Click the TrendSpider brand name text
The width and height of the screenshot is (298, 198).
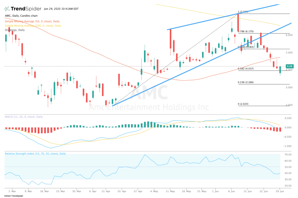(x=26, y=9)
